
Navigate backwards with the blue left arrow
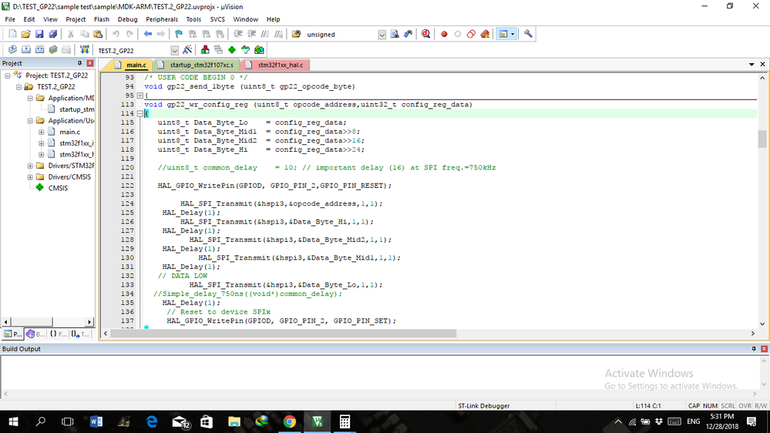pos(147,34)
